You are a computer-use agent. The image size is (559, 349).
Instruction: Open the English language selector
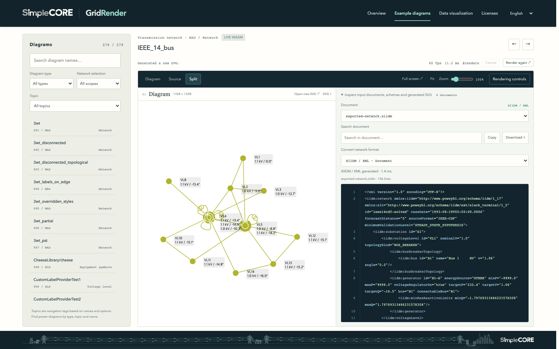[x=521, y=13]
